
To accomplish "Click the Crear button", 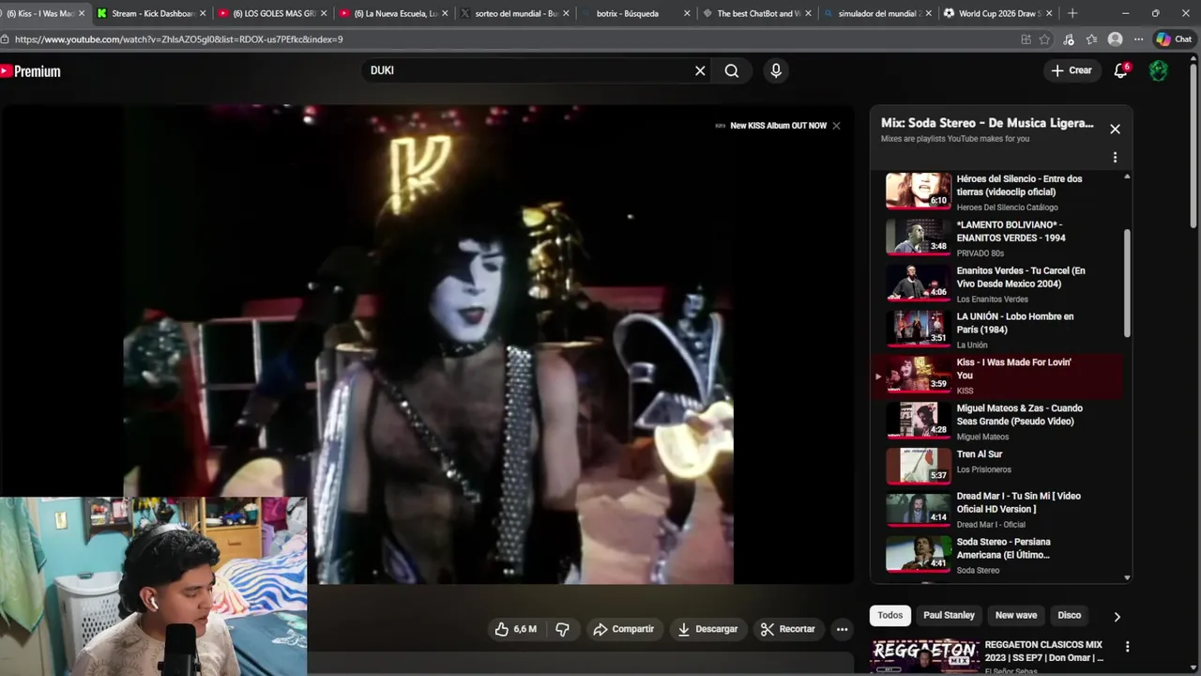I will (1072, 70).
